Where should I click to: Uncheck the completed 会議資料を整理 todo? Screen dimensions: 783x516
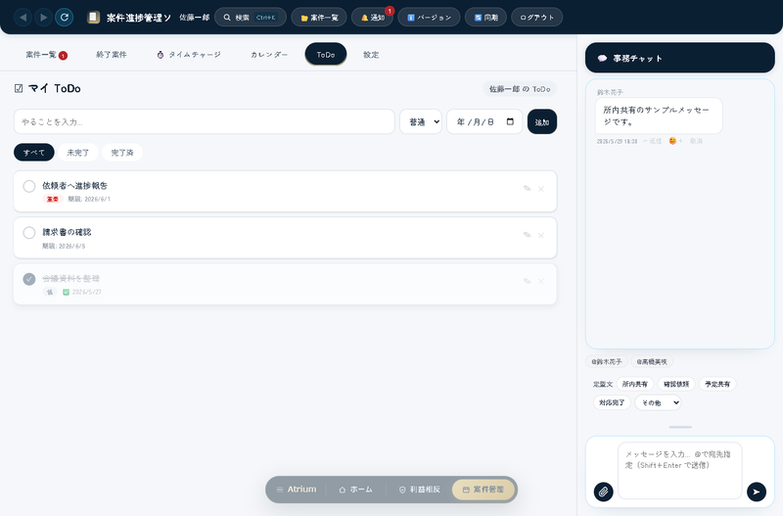(x=29, y=279)
